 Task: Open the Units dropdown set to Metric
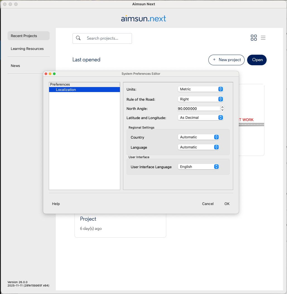200,89
